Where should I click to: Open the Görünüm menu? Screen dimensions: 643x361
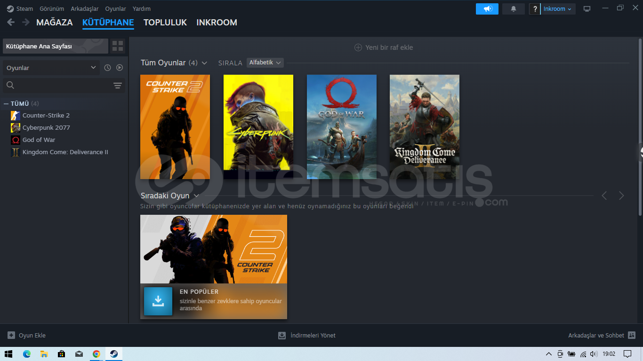[x=52, y=9]
